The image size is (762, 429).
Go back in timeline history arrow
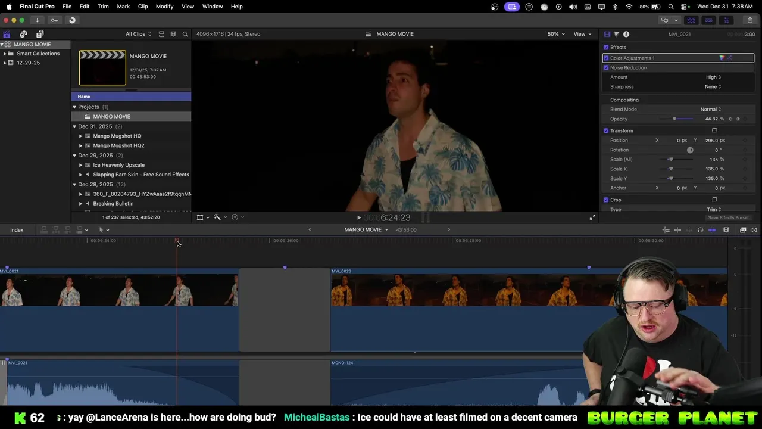click(x=310, y=230)
